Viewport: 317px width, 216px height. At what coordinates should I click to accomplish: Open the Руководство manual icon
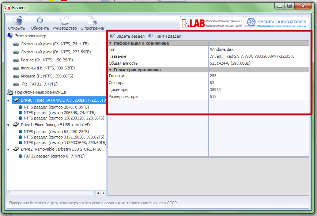pos(64,21)
